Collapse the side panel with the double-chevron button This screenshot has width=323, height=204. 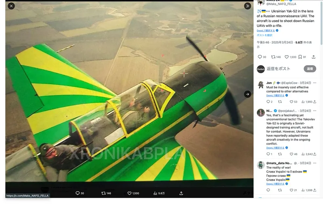tap(247, 6)
